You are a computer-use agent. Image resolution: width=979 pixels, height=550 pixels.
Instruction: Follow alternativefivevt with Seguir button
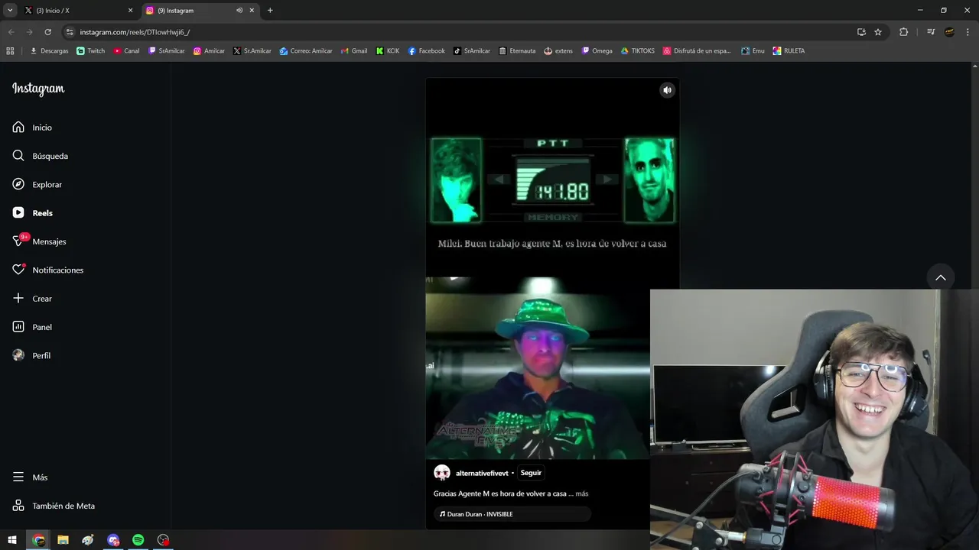[531, 473]
